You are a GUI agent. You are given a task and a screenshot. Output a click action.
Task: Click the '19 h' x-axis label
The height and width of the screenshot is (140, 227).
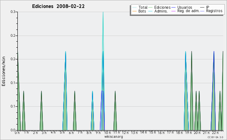pyautogui.click(x=188, y=133)
